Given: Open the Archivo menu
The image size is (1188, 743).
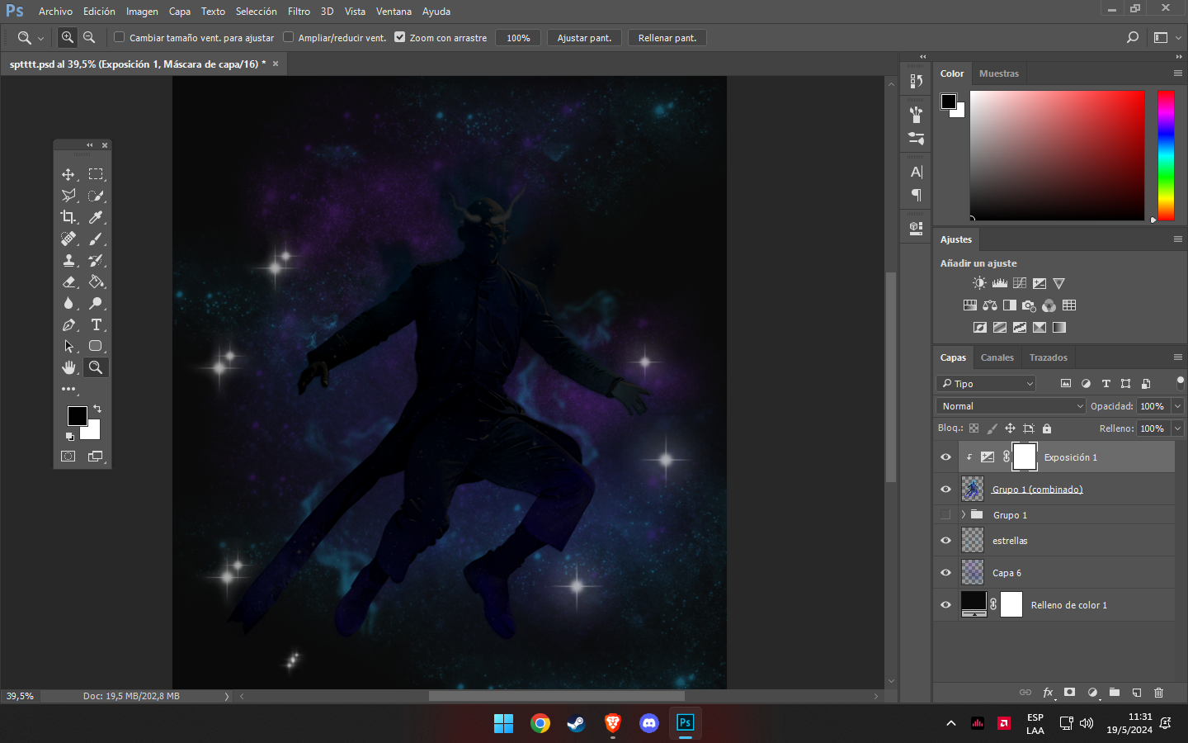Looking at the screenshot, I should coord(55,12).
